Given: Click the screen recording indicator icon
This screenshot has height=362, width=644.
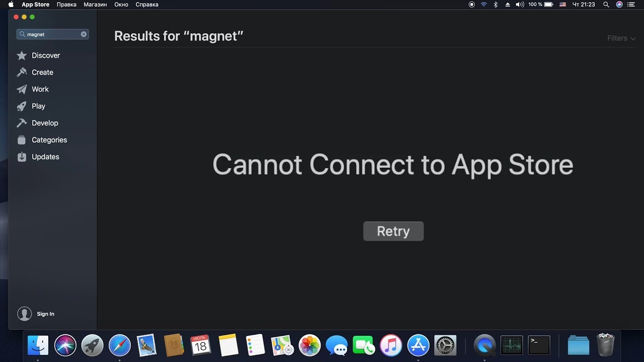Looking at the screenshot, I should [x=472, y=5].
